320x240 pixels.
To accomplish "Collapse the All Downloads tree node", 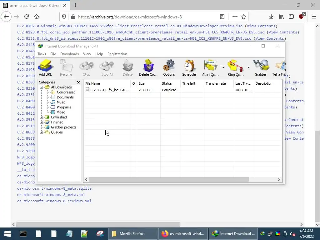I will [42, 87].
